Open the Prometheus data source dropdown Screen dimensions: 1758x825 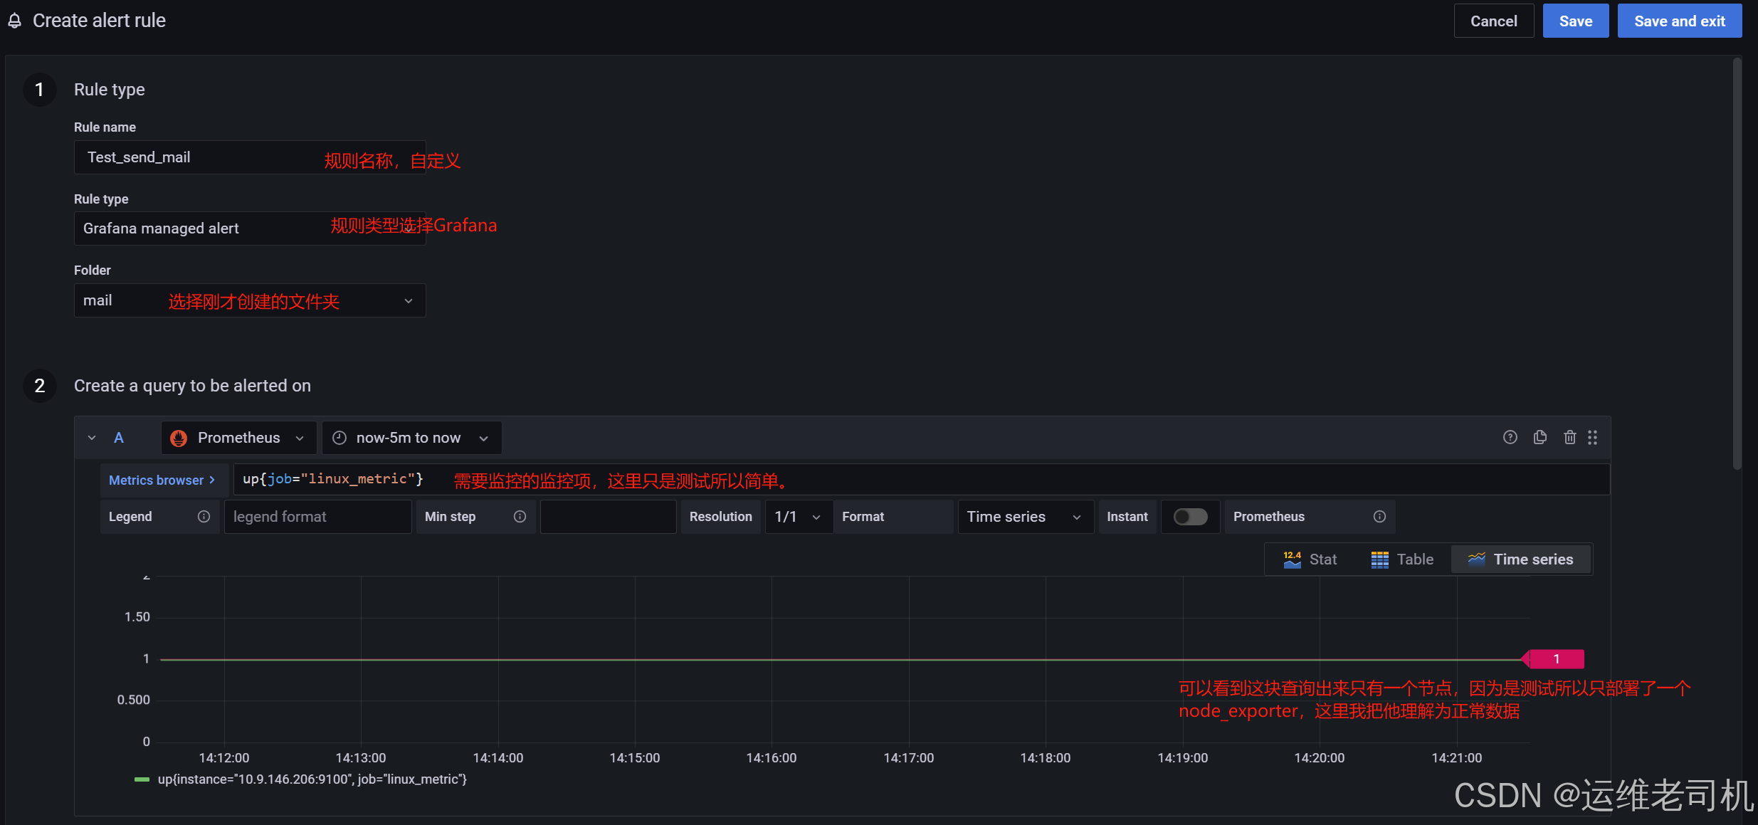click(x=238, y=438)
